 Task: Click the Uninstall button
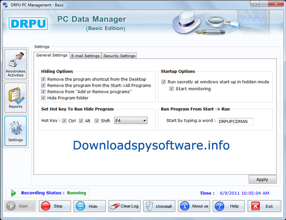159,206
